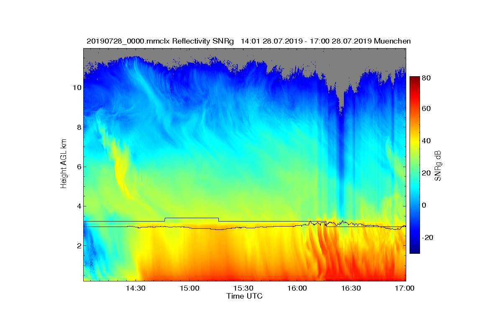Click the height tick label 10
This screenshot has height=335, width=502.
pyautogui.click(x=77, y=88)
